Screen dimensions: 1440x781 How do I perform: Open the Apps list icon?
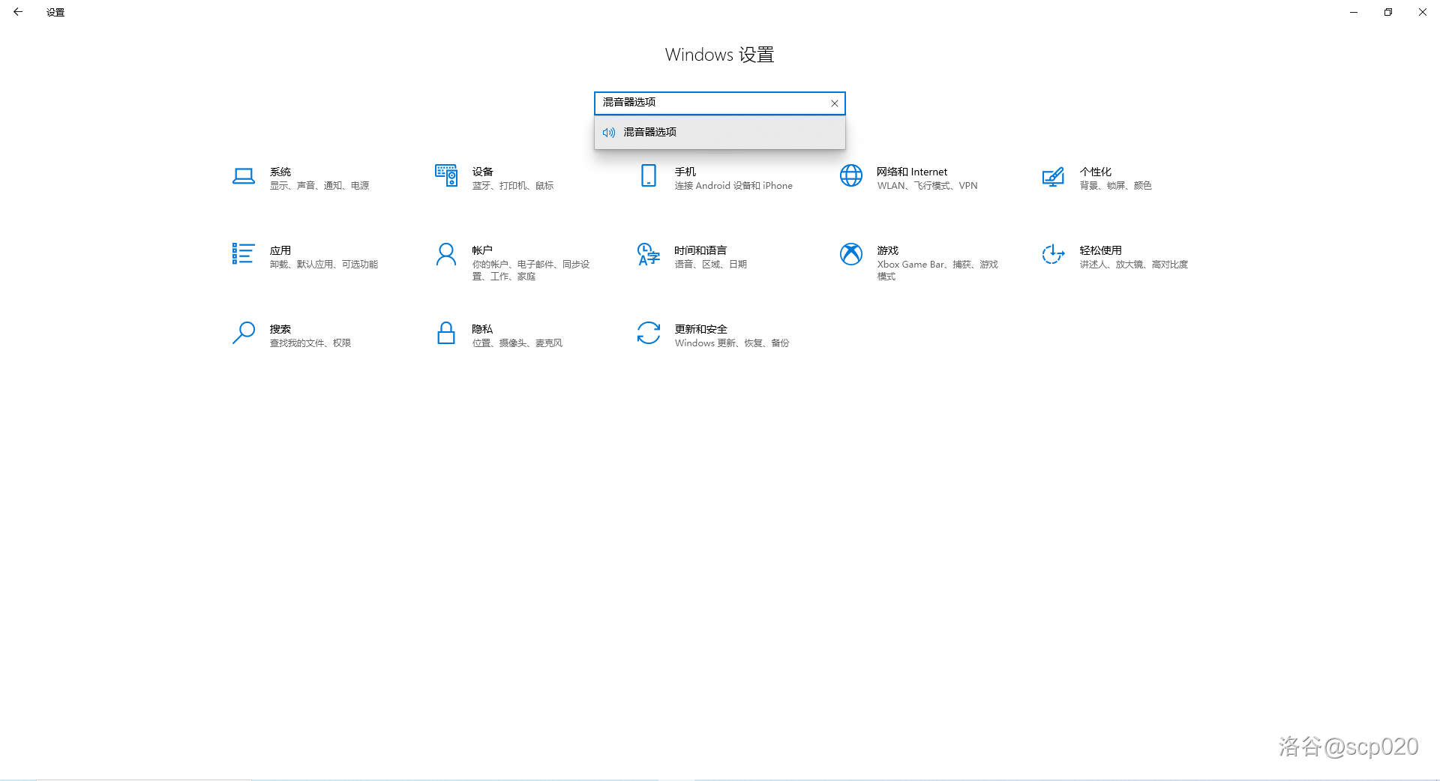point(243,253)
